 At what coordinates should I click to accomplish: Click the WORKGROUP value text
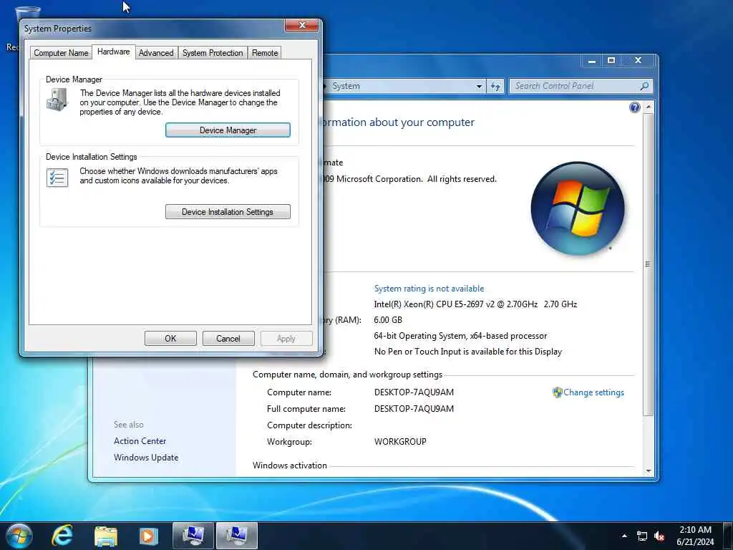click(x=400, y=441)
